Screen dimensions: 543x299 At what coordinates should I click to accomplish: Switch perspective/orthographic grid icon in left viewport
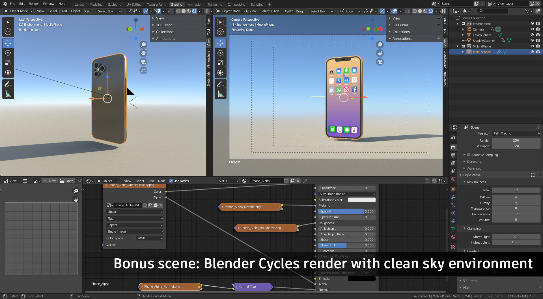(143, 70)
